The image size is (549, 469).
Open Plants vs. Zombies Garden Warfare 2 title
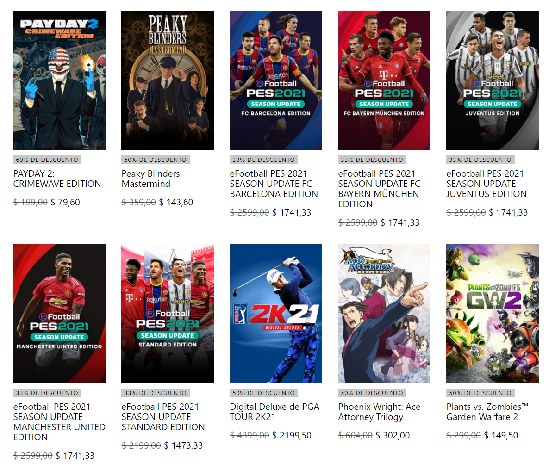pos(487,412)
